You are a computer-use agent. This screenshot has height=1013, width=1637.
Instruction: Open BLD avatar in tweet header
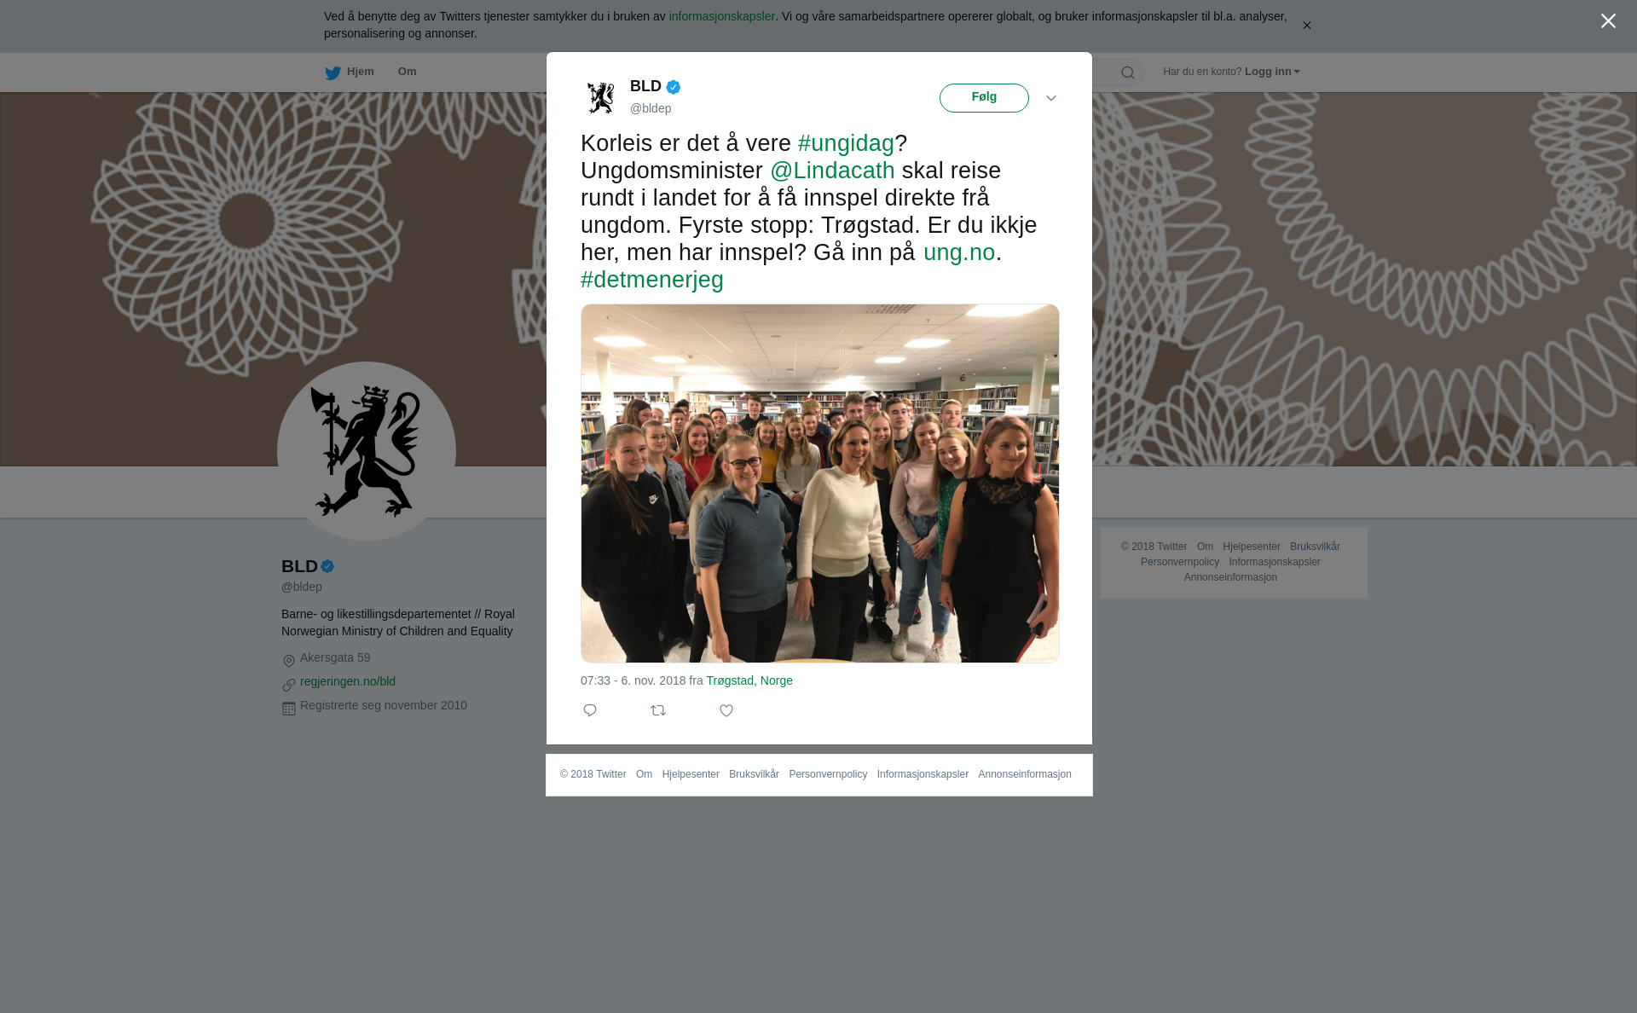coord(601,97)
